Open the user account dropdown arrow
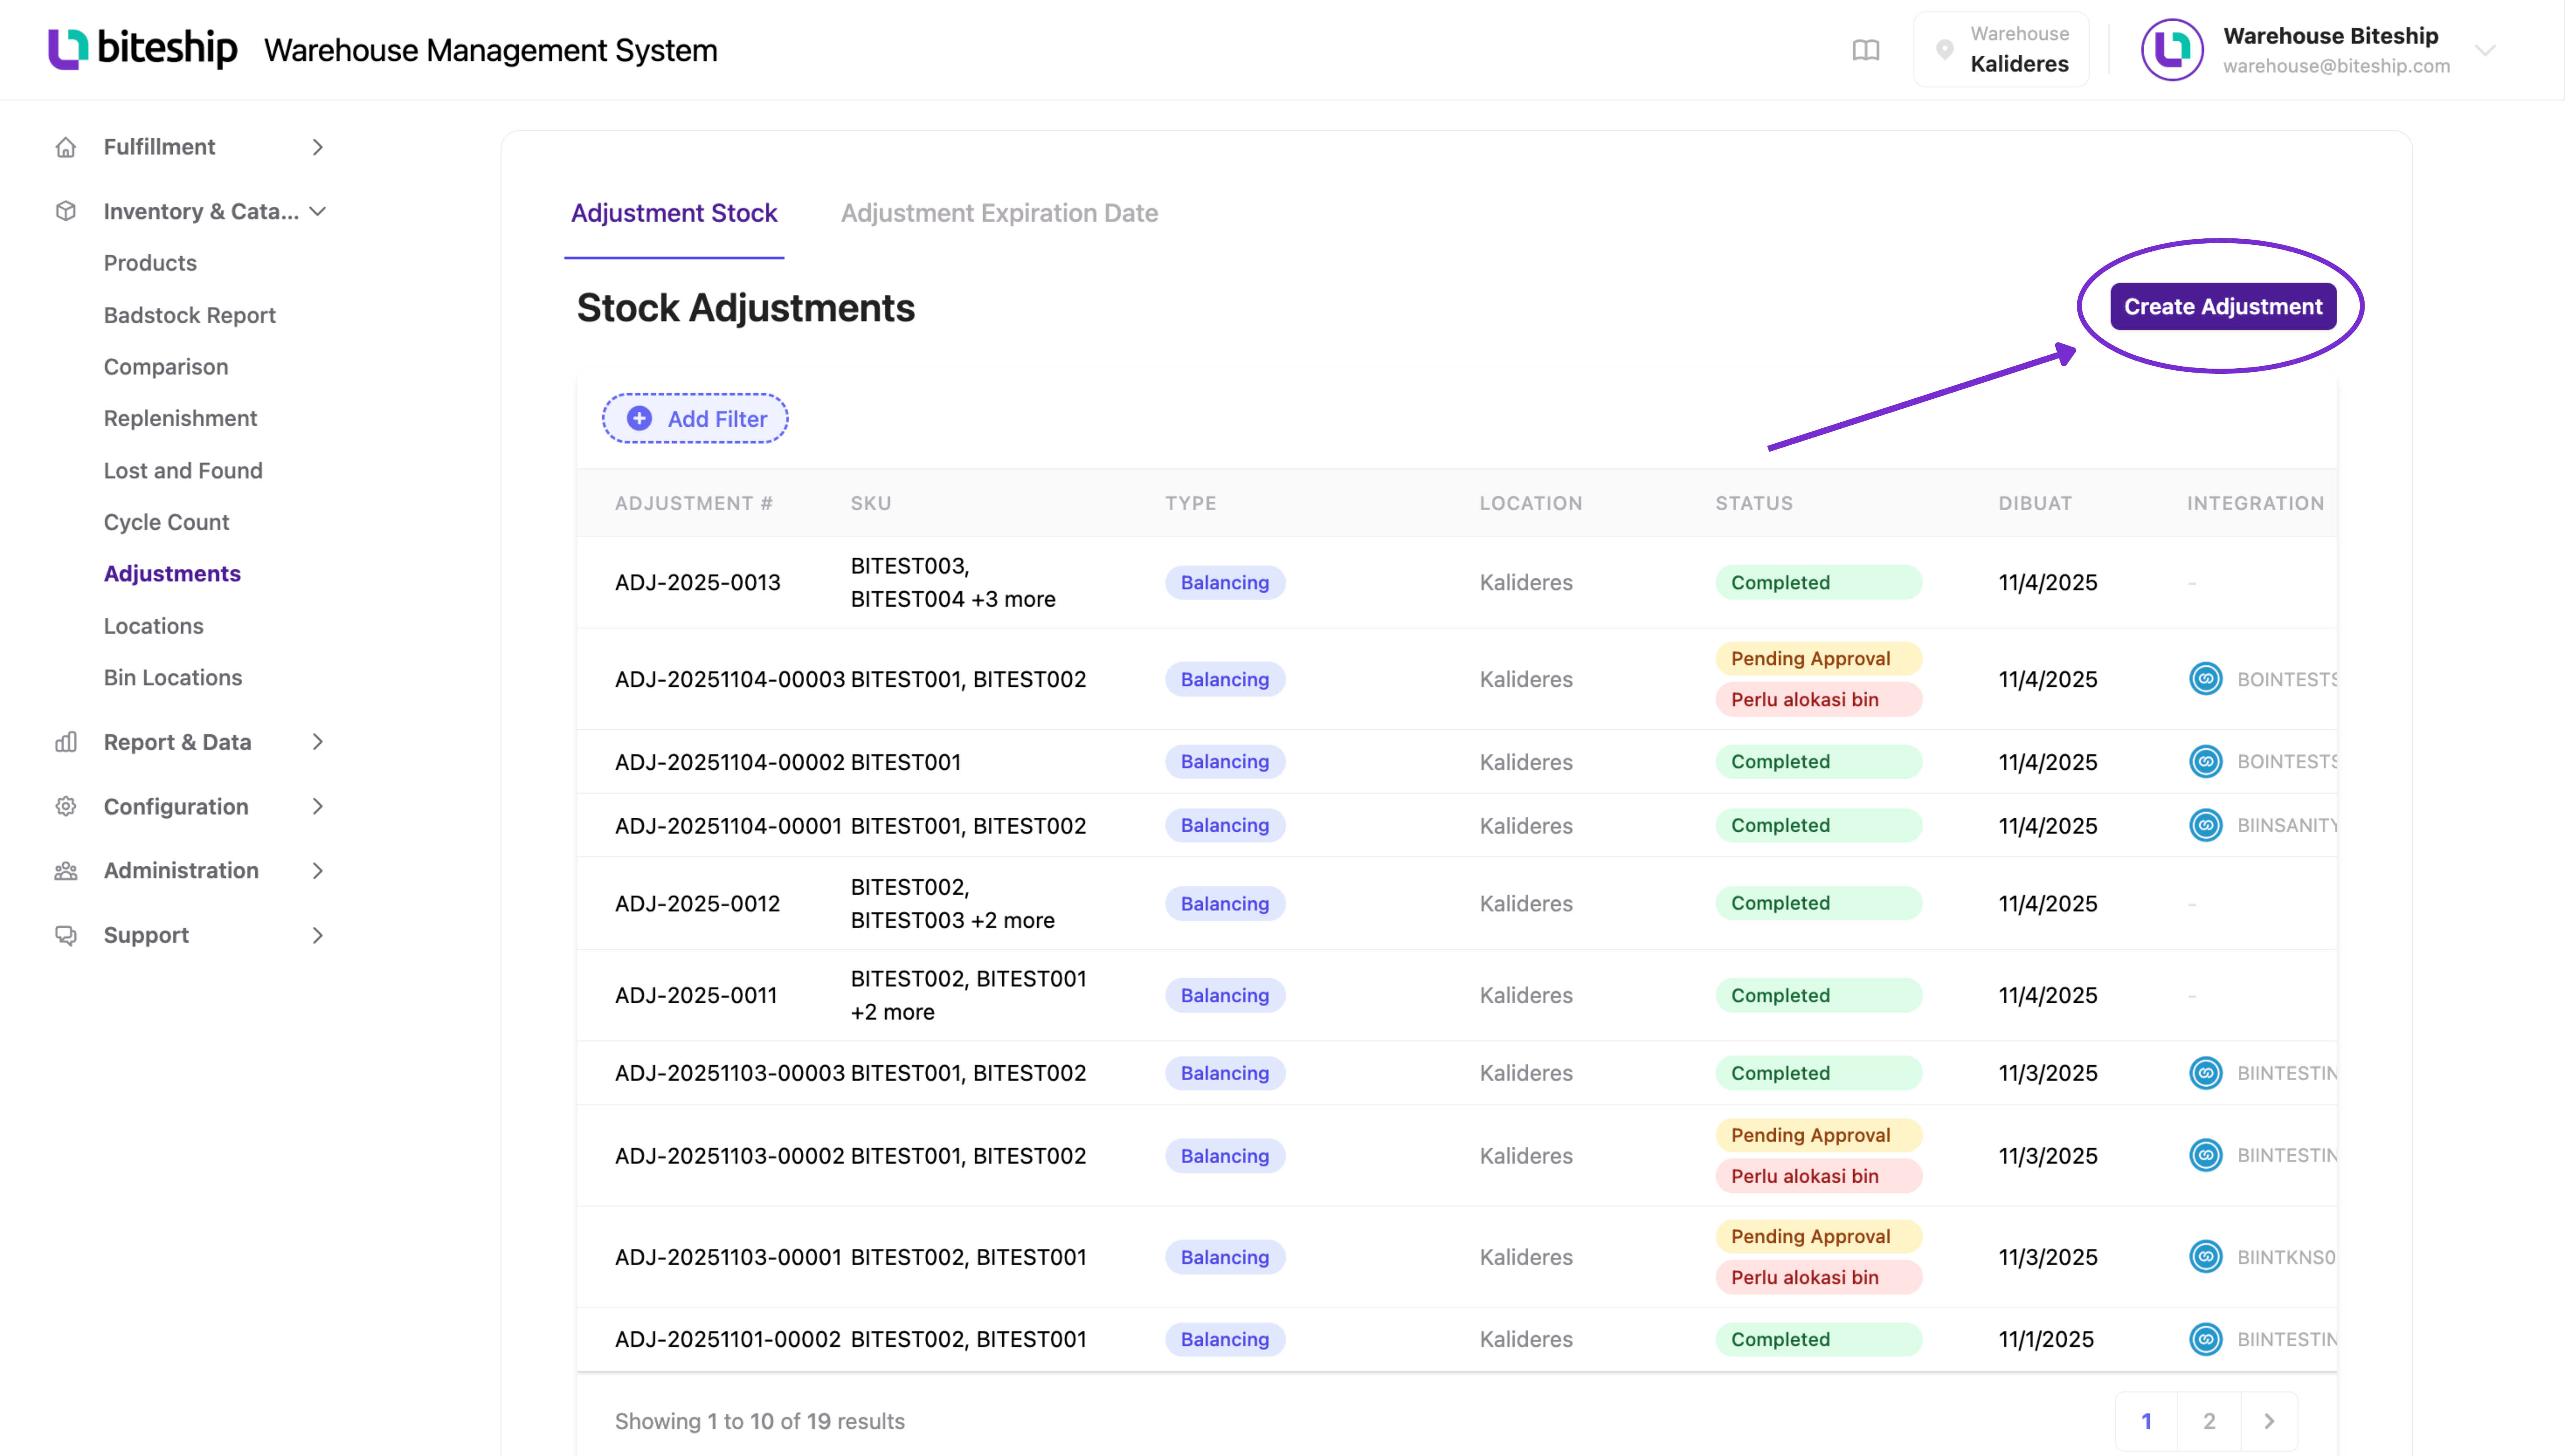Image resolution: width=2565 pixels, height=1456 pixels. click(x=2485, y=50)
